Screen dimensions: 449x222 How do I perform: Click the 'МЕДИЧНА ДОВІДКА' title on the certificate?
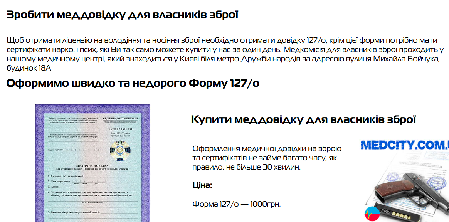coord(92,165)
